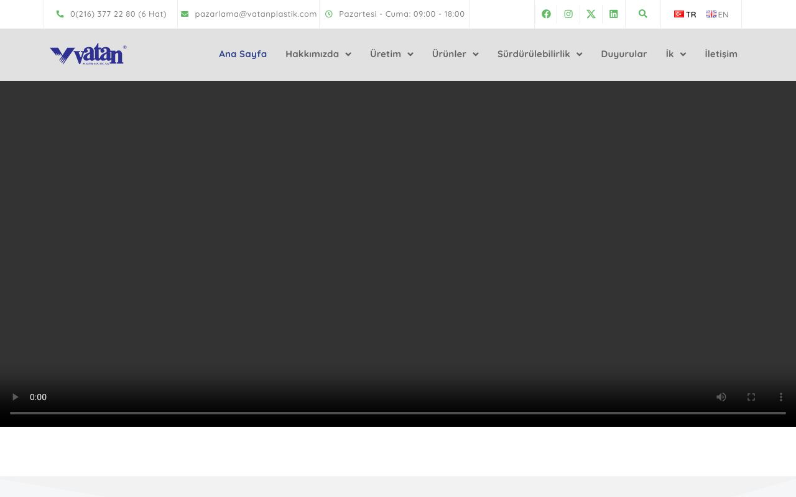Image resolution: width=796 pixels, height=497 pixels.
Task: Click the Ürünler menu label
Action: point(449,54)
